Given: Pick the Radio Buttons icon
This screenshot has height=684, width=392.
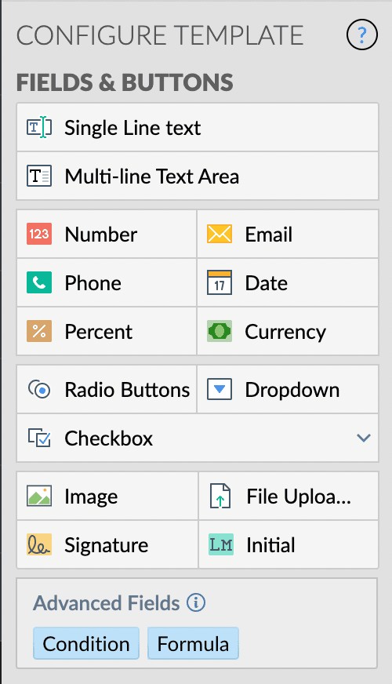Looking at the screenshot, I should pyautogui.click(x=39, y=389).
